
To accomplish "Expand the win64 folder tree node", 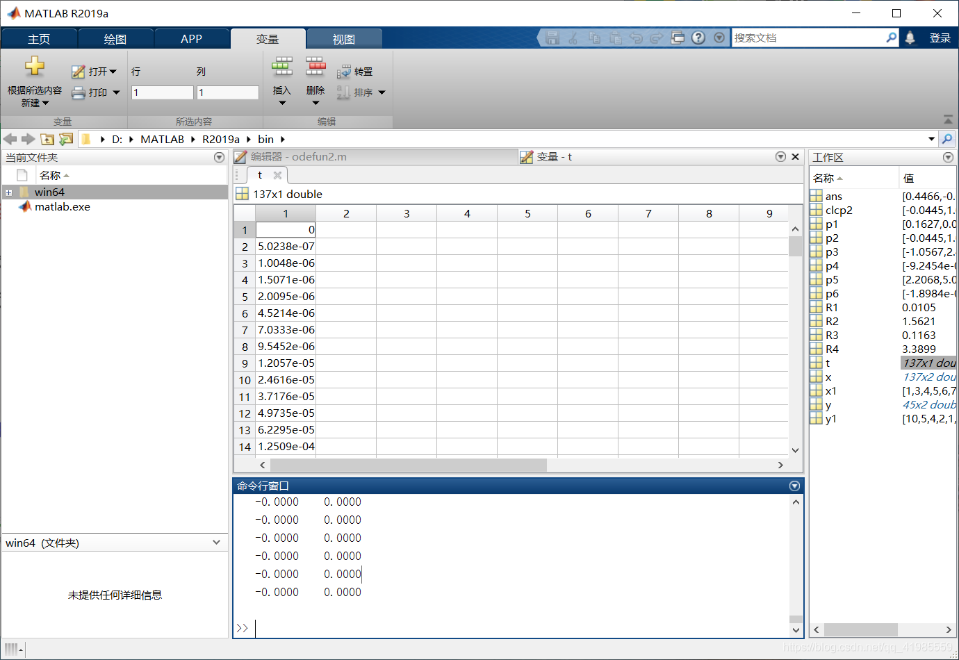I will pos(8,192).
